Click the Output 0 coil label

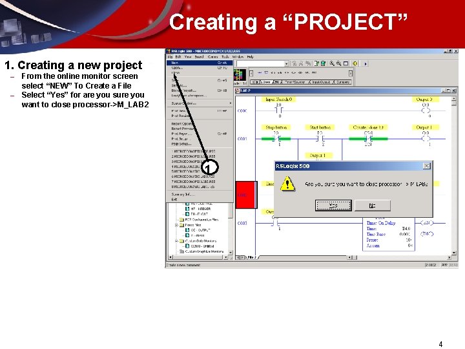point(425,100)
